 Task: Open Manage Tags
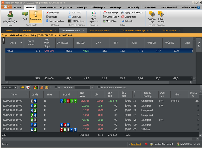click(x=151, y=17)
